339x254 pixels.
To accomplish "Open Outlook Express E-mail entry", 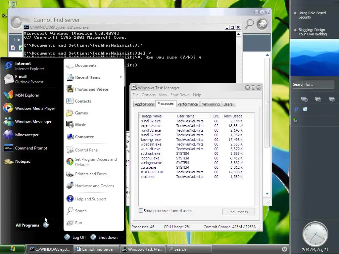I will (x=24, y=79).
